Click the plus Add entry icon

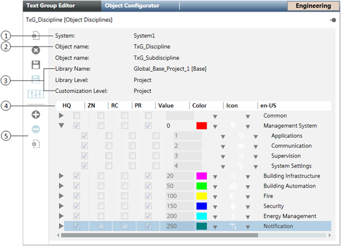[36, 114]
